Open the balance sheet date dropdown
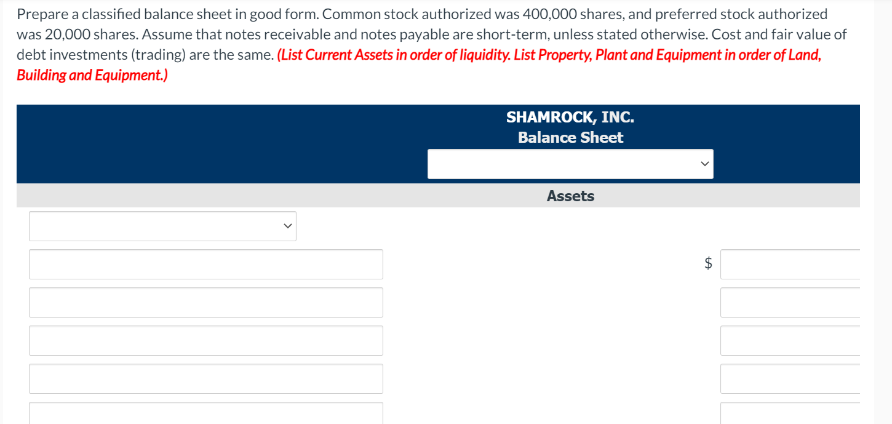The height and width of the screenshot is (424, 892). click(x=570, y=164)
